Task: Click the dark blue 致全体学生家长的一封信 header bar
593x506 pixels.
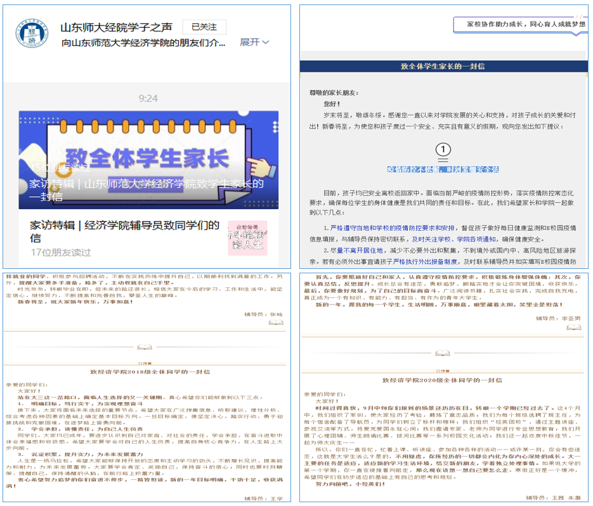Action: tap(443, 66)
